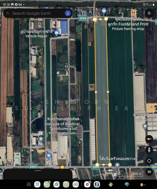Select the midpoint handle on the polygon's right edge

pyautogui.click(x=108, y=92)
